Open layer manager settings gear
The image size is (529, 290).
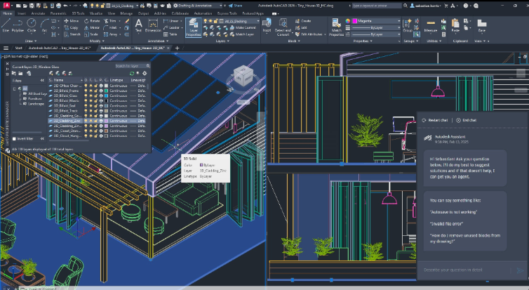pos(145,73)
